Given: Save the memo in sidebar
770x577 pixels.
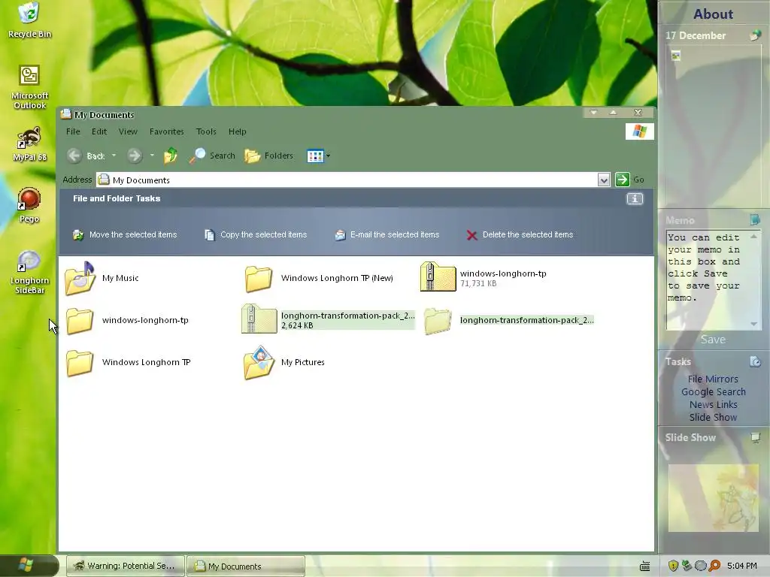Looking at the screenshot, I should click(713, 340).
